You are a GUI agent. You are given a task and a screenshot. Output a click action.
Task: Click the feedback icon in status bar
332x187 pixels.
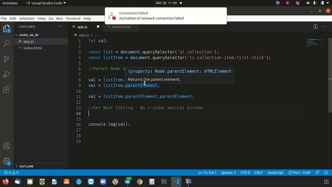coord(317,172)
